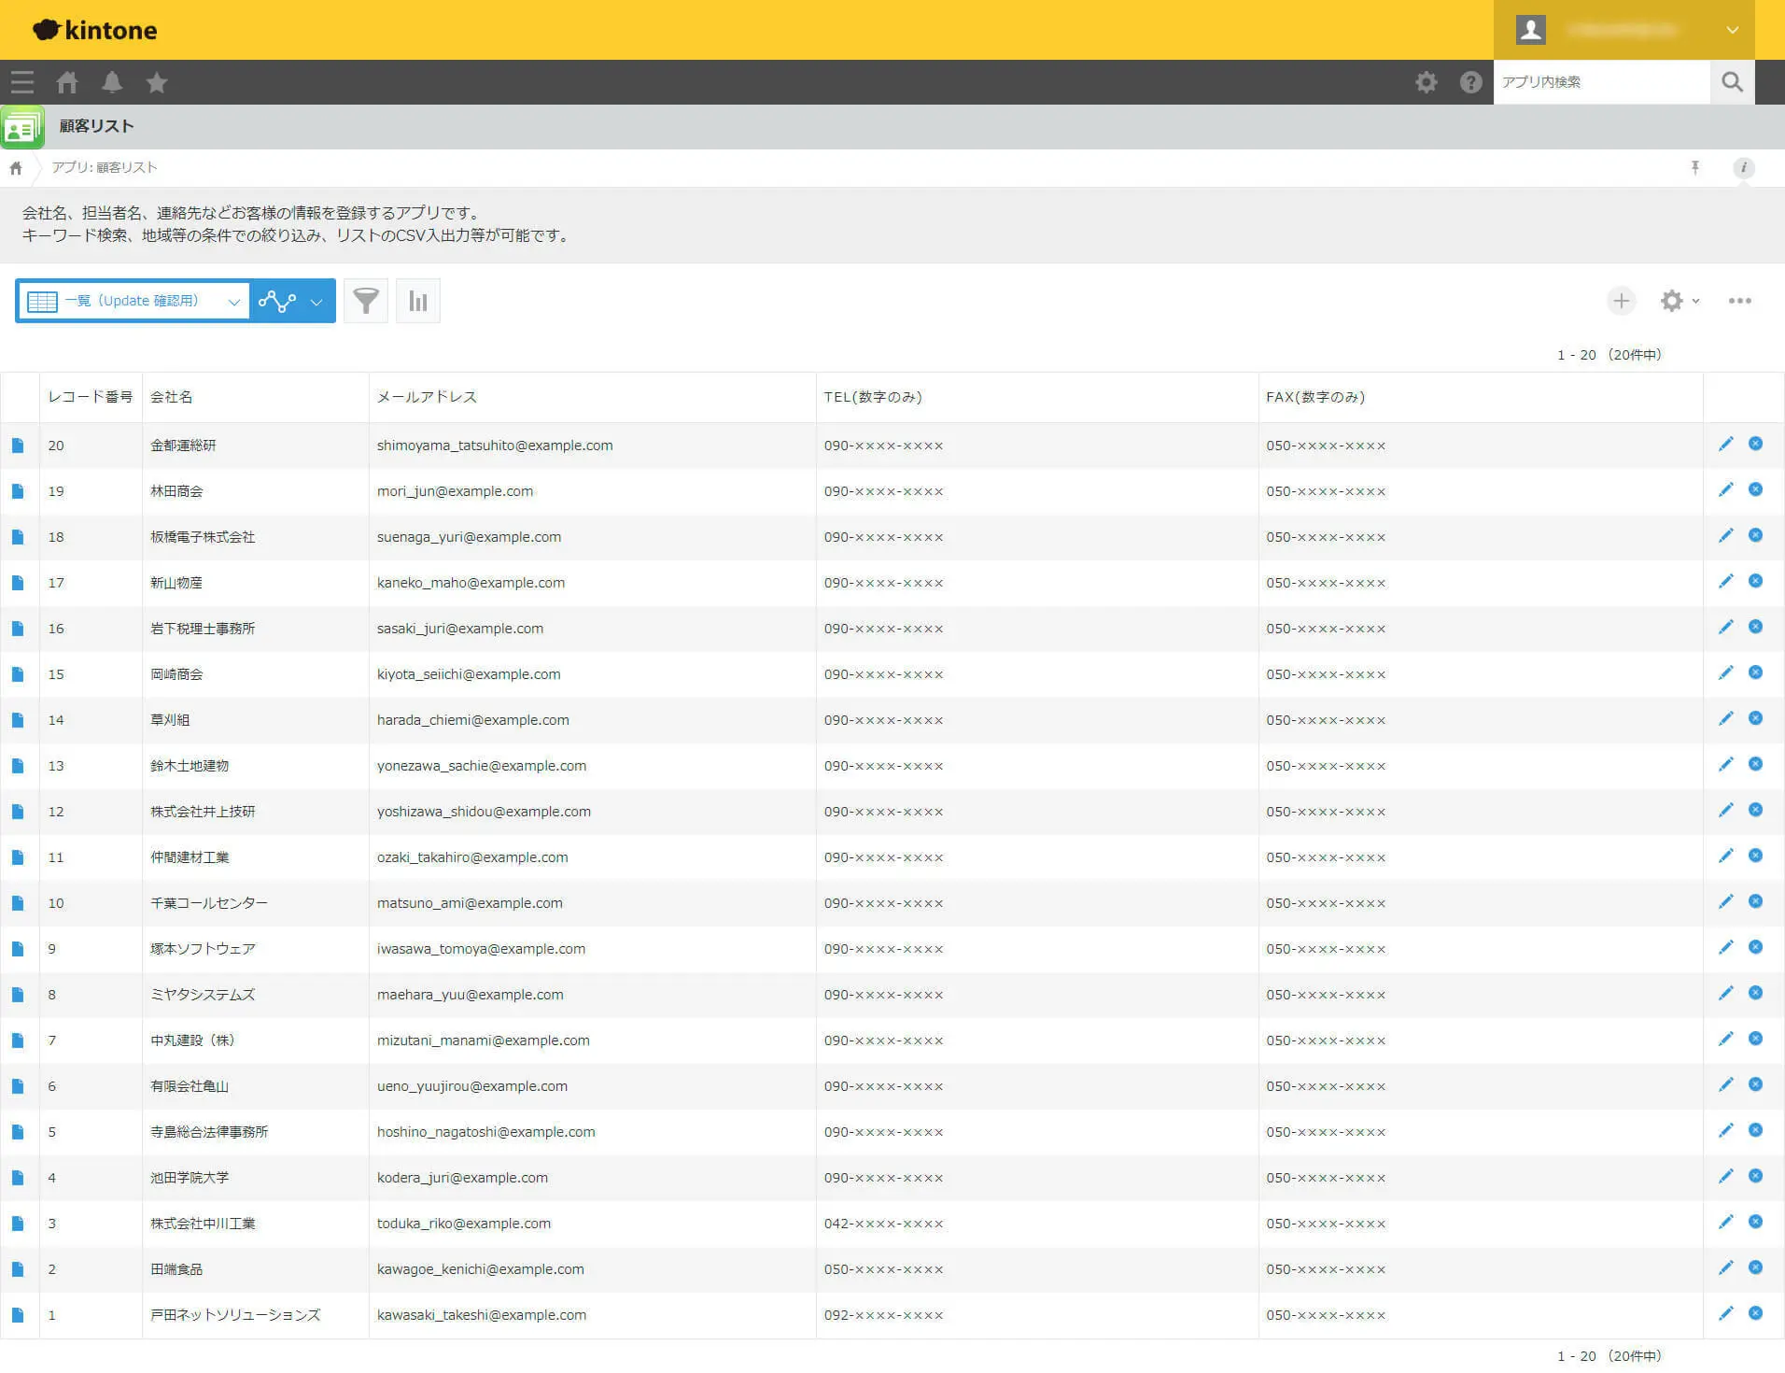Viewport: 1785px width, 1373px height.
Task: Open the three-dot options menu
Action: pyautogui.click(x=1739, y=301)
